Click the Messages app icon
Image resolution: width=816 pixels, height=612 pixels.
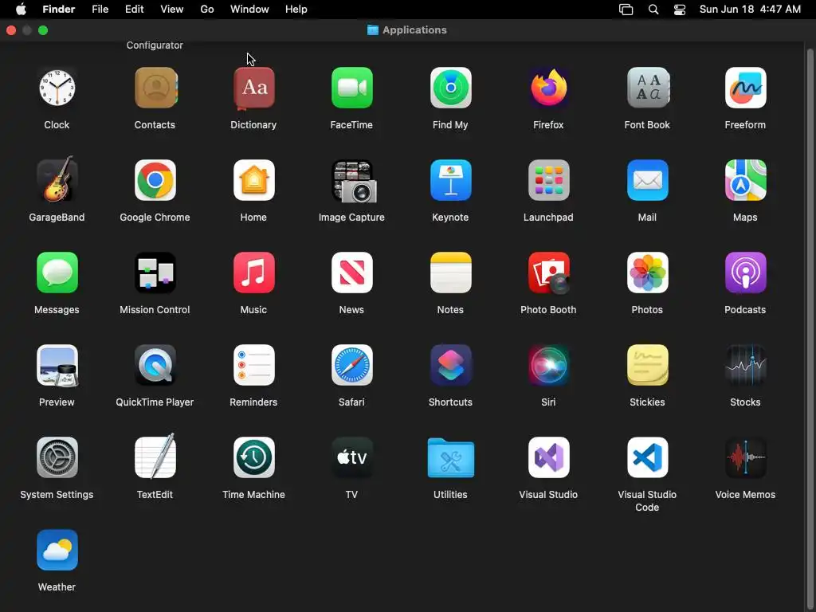coord(57,273)
